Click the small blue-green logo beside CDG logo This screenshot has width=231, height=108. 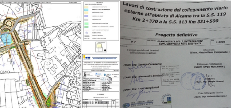(167, 99)
